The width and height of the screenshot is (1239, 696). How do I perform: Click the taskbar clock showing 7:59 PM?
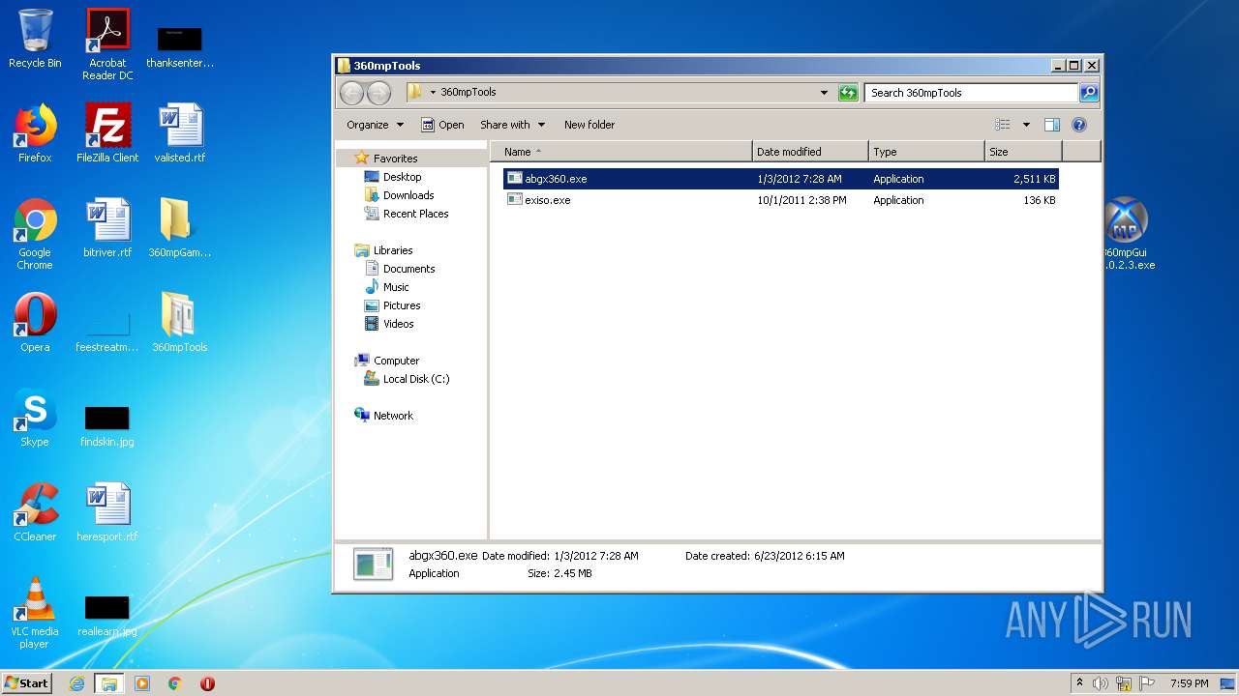(x=1190, y=683)
